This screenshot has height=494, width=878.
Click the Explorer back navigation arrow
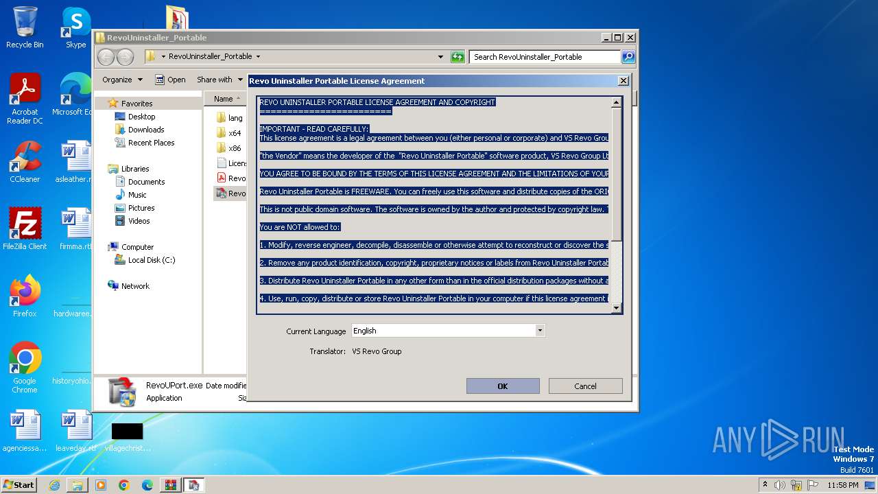[106, 57]
